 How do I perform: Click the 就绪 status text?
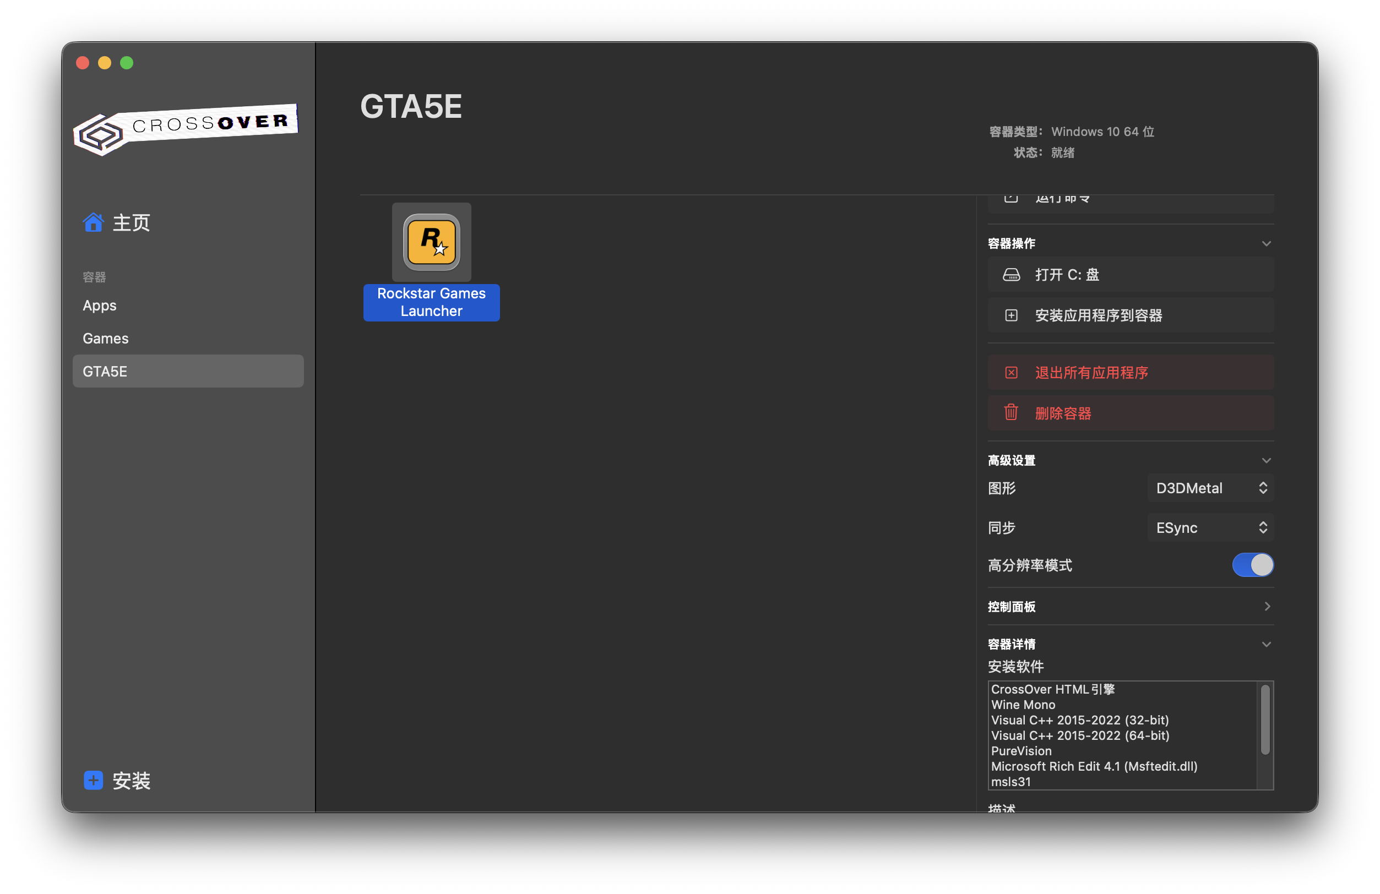[x=1062, y=152]
